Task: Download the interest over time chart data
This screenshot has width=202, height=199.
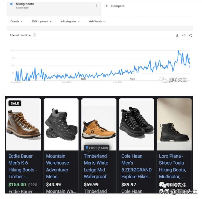Action: [177, 35]
